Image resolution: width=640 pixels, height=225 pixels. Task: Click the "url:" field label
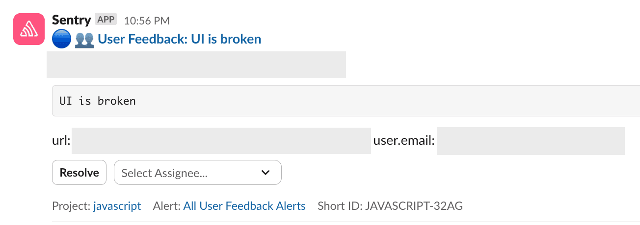tap(61, 141)
